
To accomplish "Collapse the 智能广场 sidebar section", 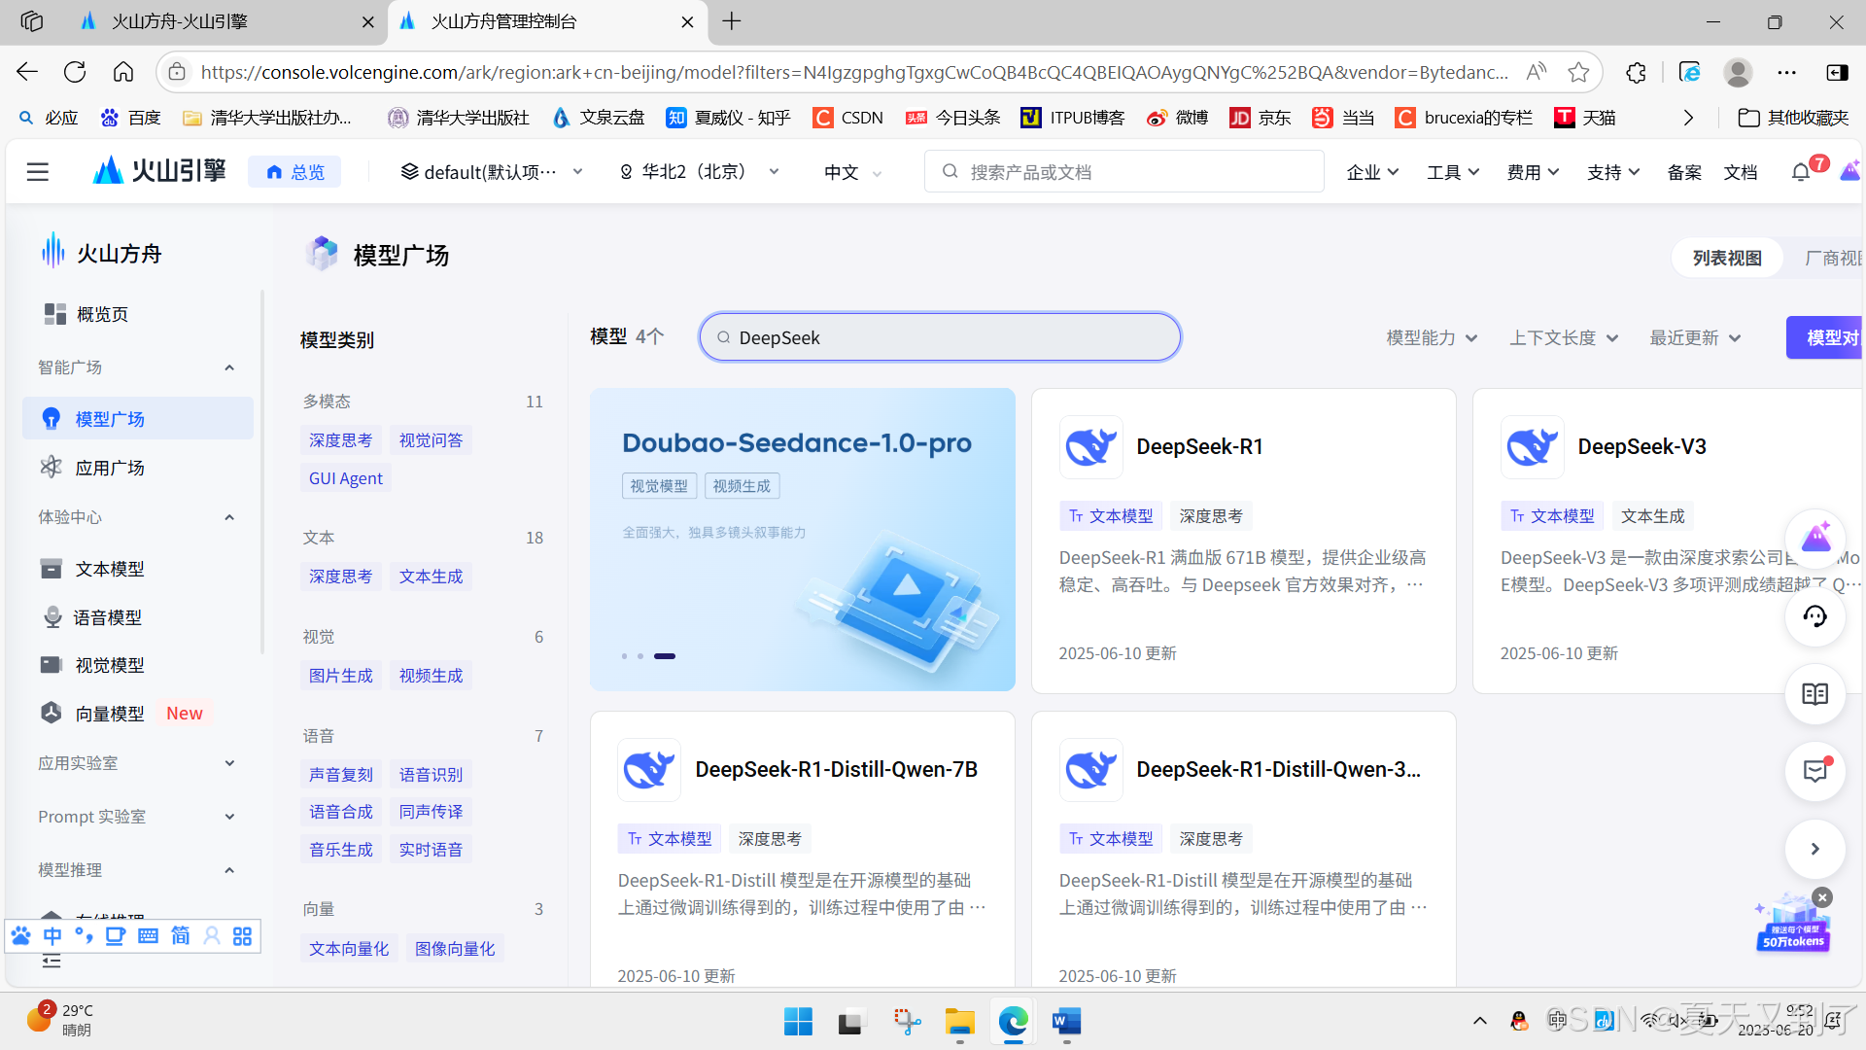I will click(229, 367).
